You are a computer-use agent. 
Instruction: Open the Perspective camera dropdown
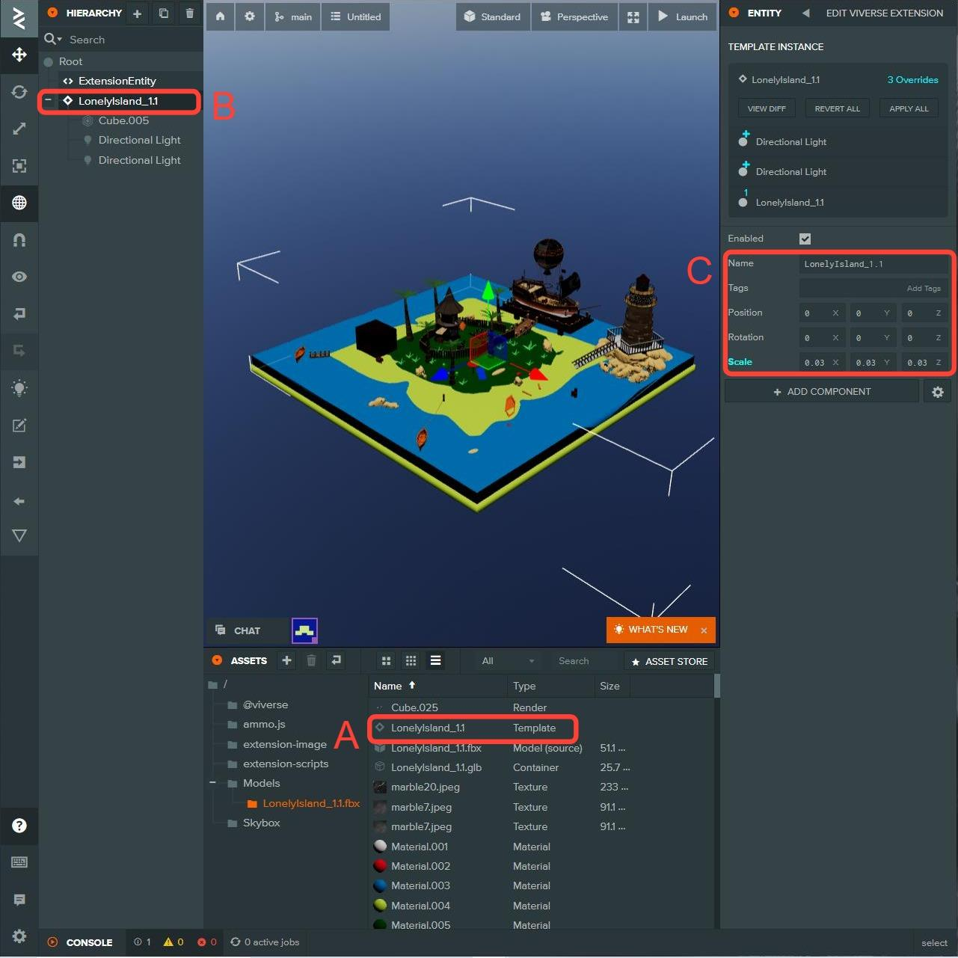(574, 16)
